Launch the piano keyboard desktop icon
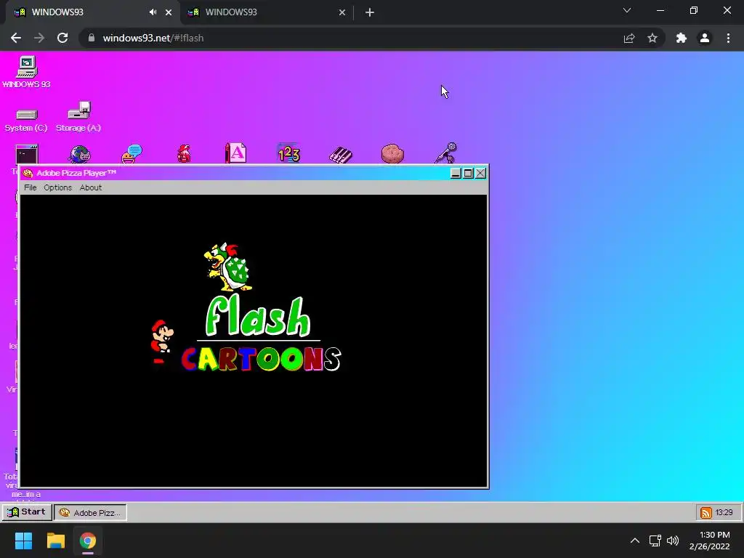 pos(341,155)
